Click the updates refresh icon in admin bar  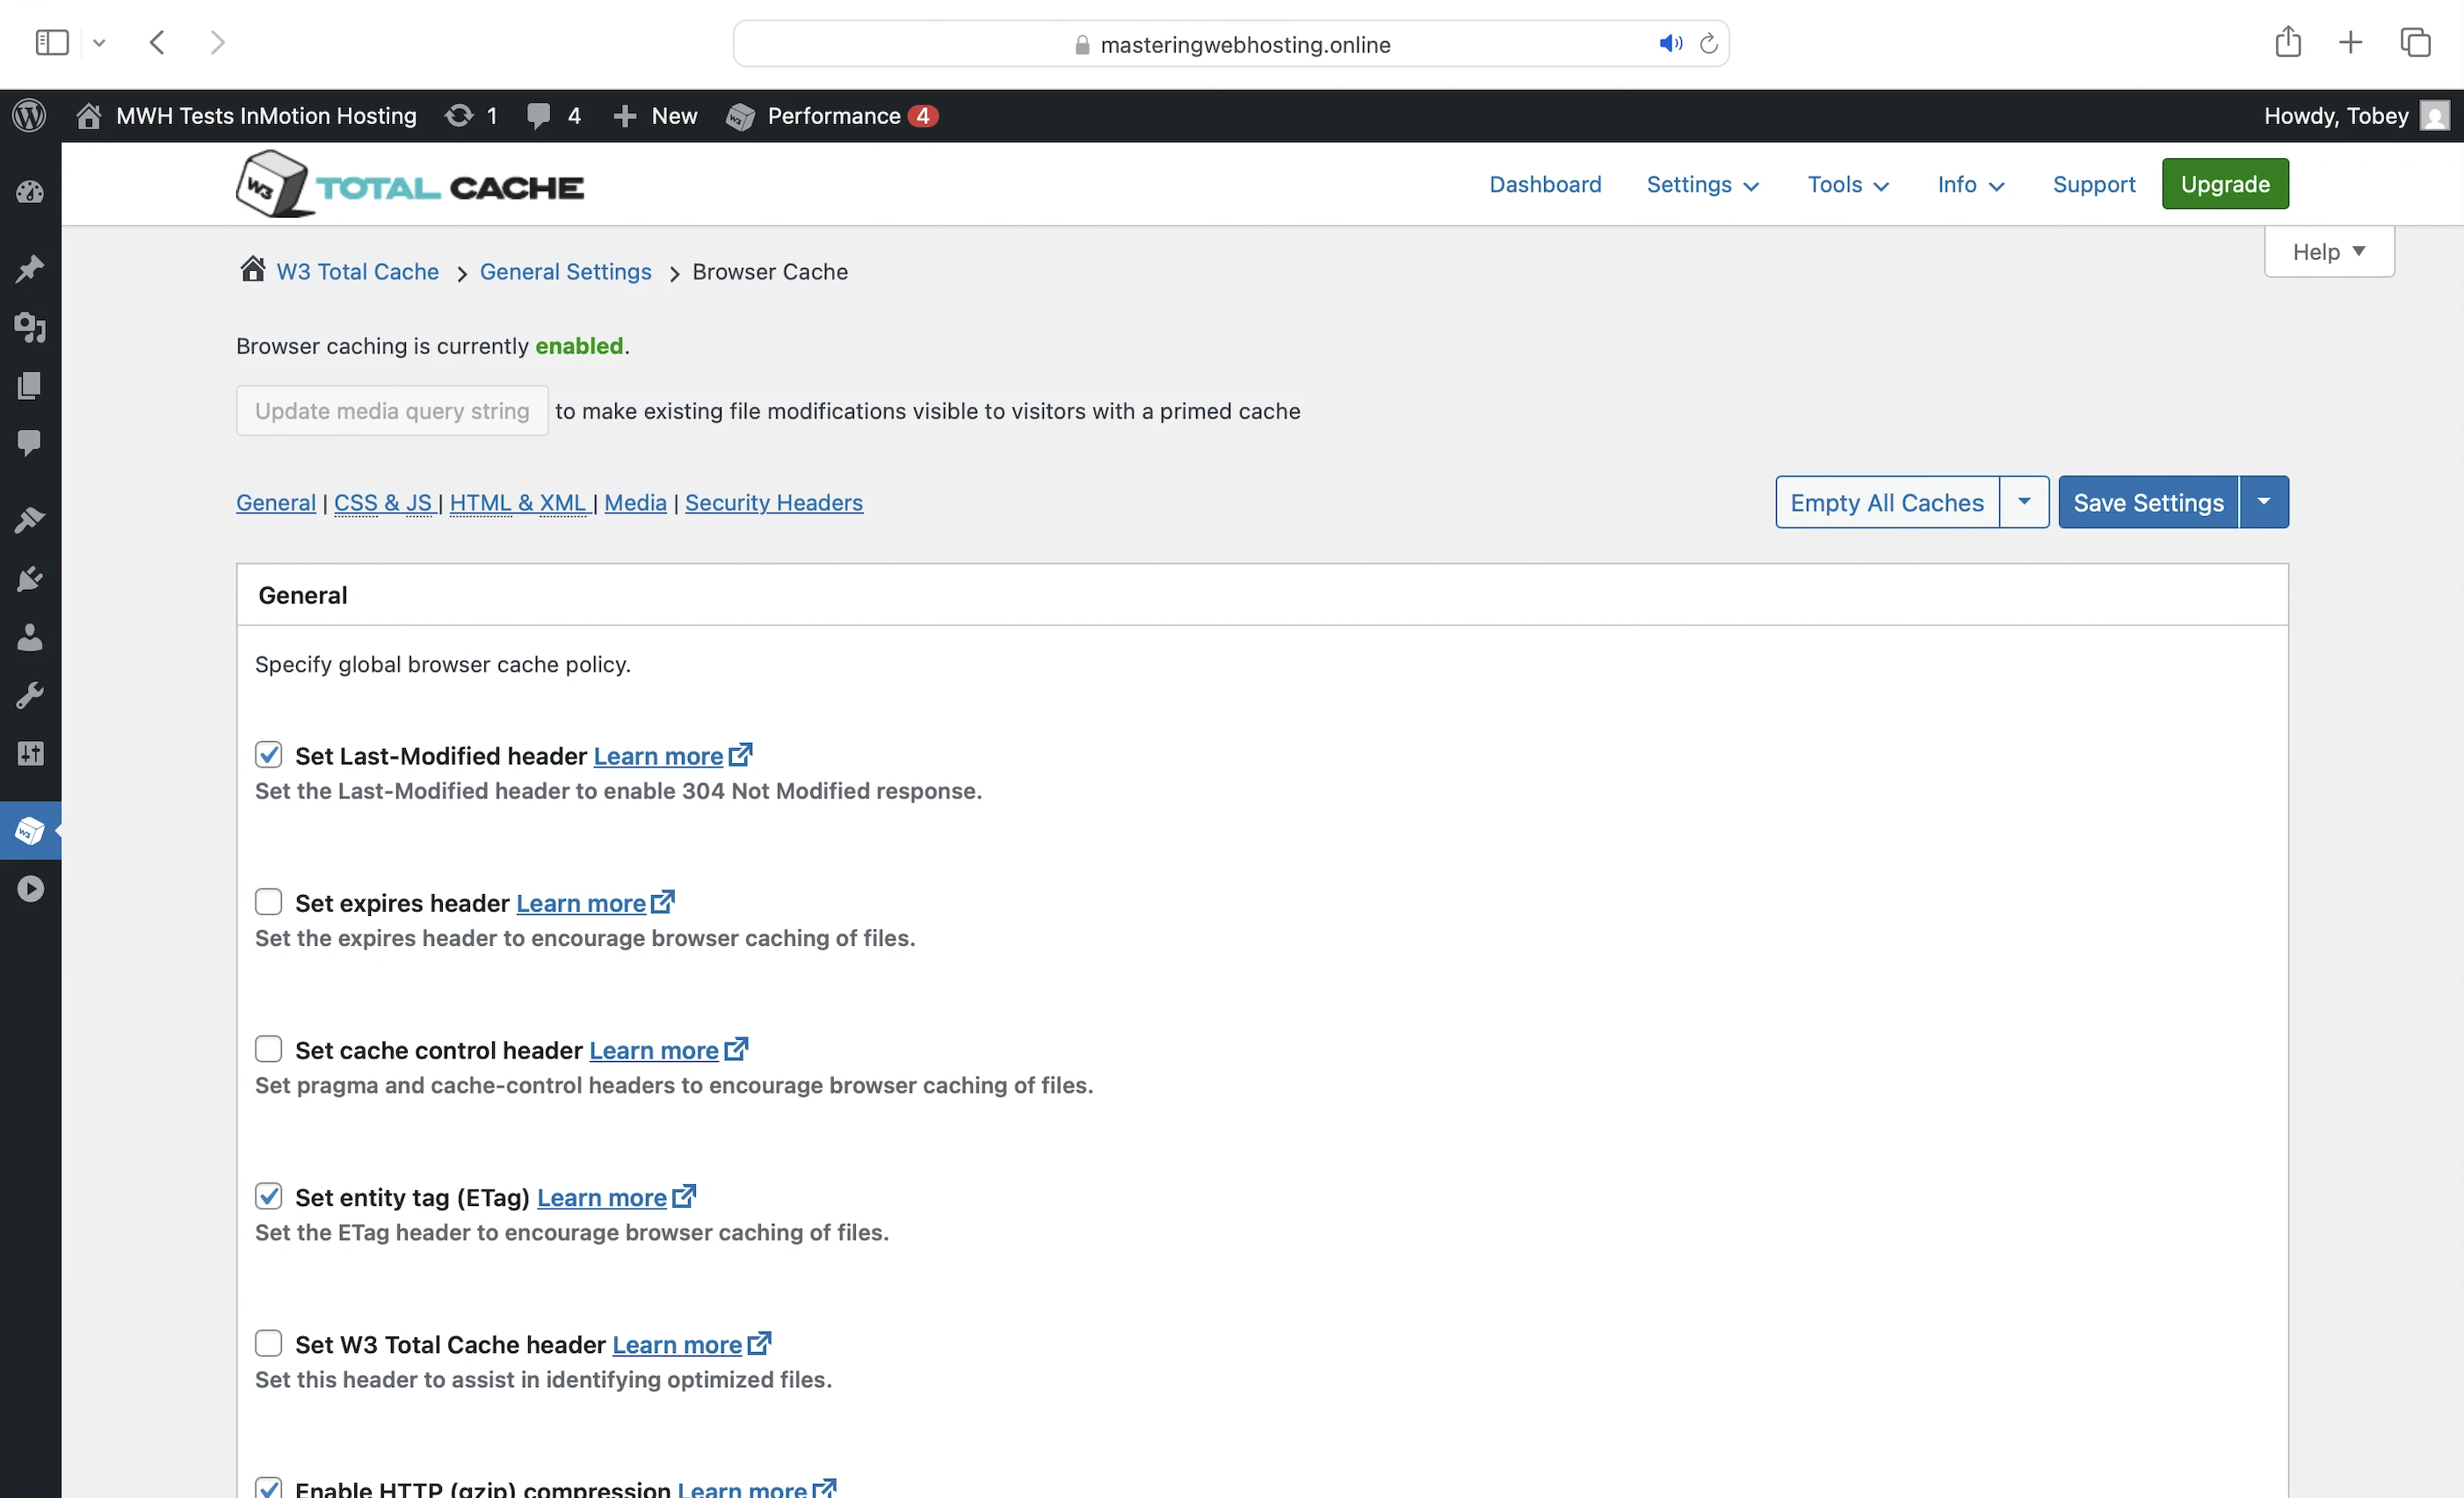coord(460,116)
